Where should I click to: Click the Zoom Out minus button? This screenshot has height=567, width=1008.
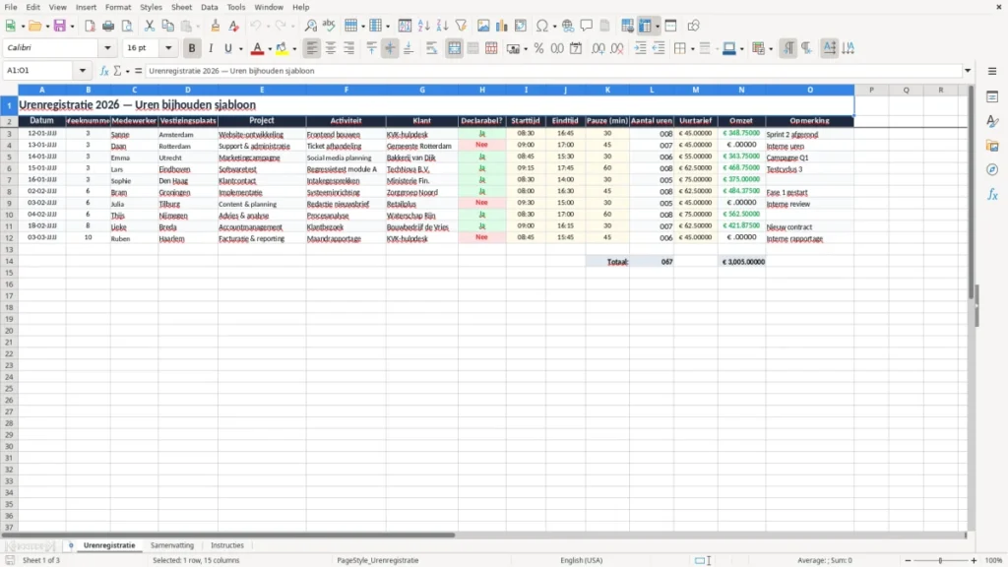(908, 560)
